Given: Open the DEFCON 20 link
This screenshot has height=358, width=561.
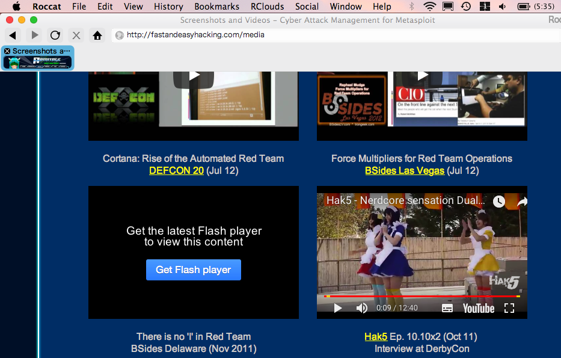Looking at the screenshot, I should [x=176, y=170].
